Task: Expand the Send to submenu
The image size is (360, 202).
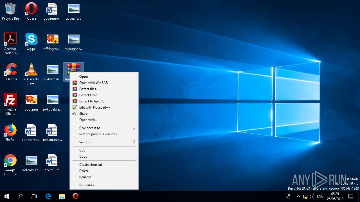Action: coord(104,142)
